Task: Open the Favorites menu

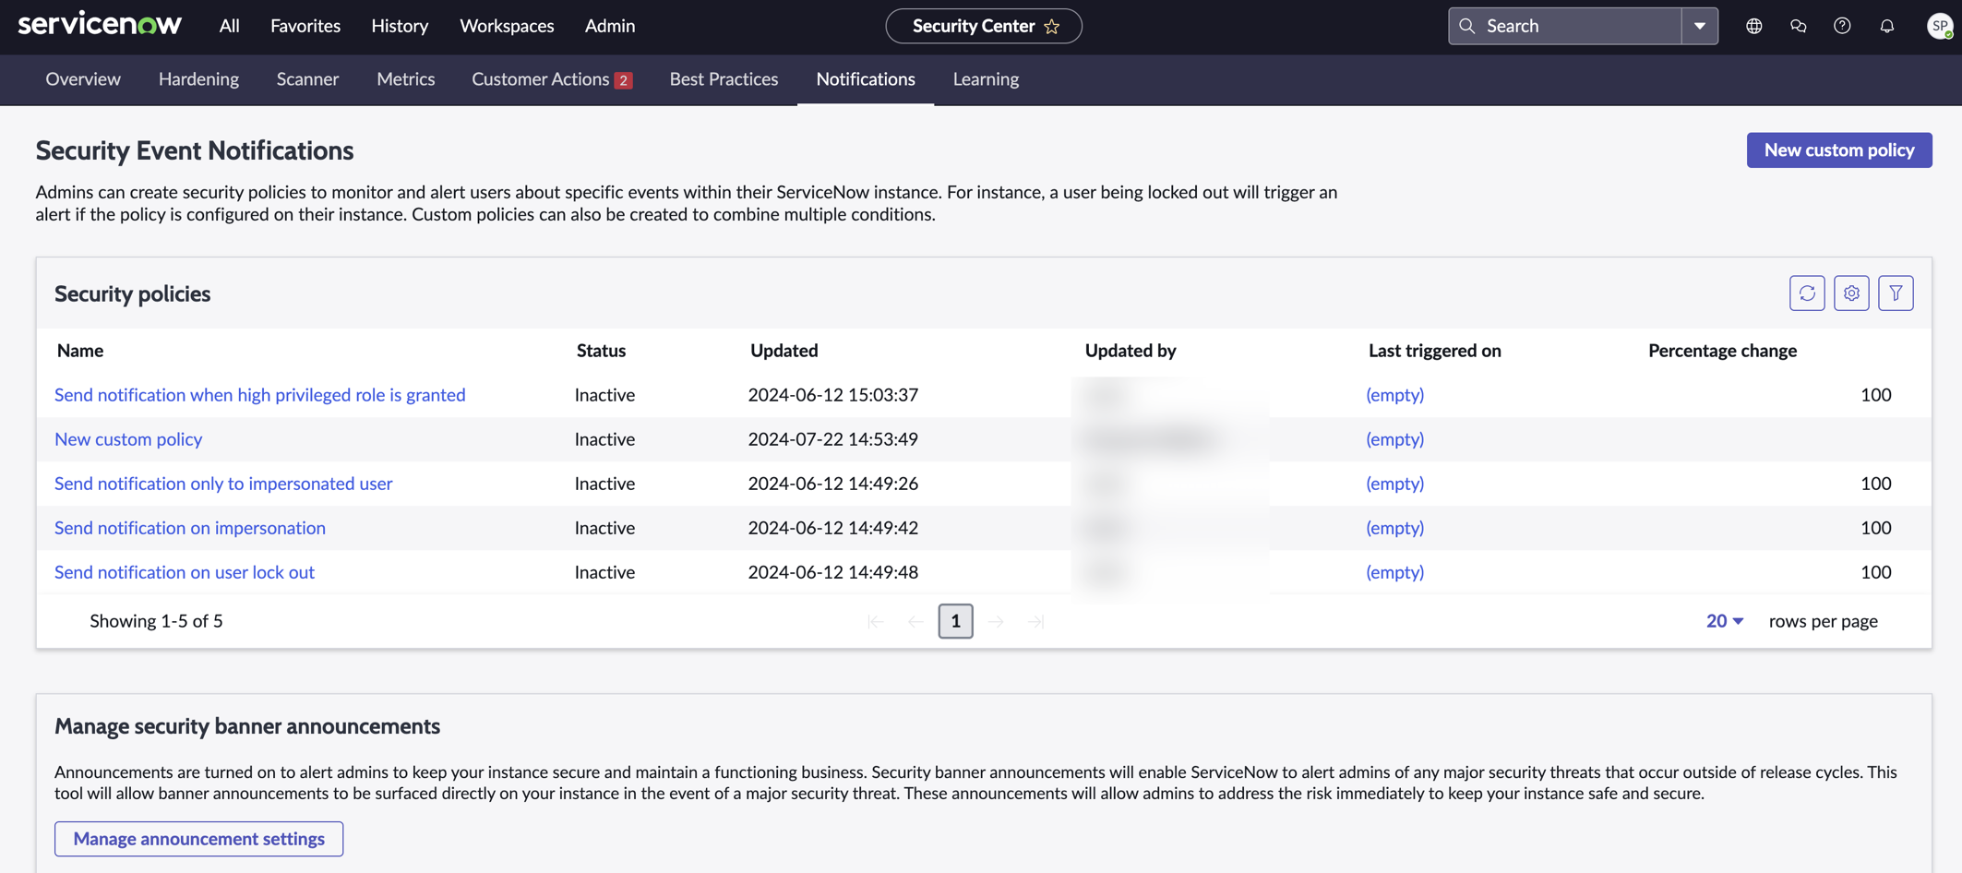Action: pyautogui.click(x=305, y=26)
